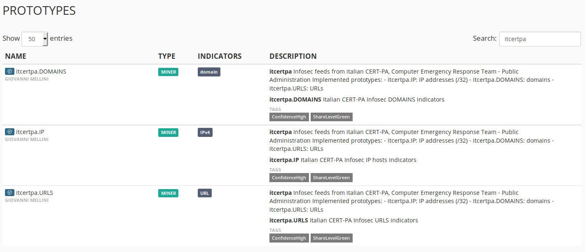
Task: Click ConfidenceHigh tag in itcertpa.DOMAINS row
Action: (x=289, y=117)
